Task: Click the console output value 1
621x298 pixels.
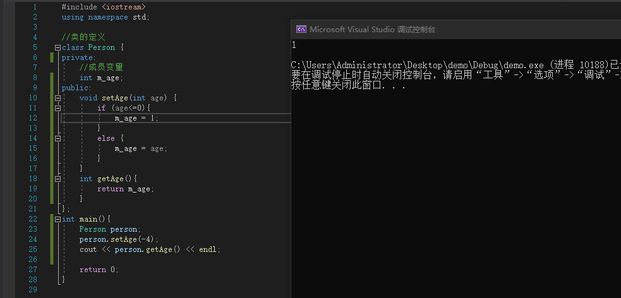Action: coord(294,45)
